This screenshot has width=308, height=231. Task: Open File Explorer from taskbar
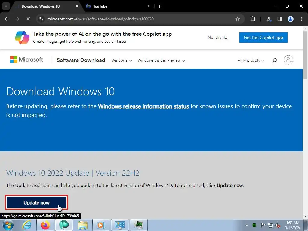83,225
